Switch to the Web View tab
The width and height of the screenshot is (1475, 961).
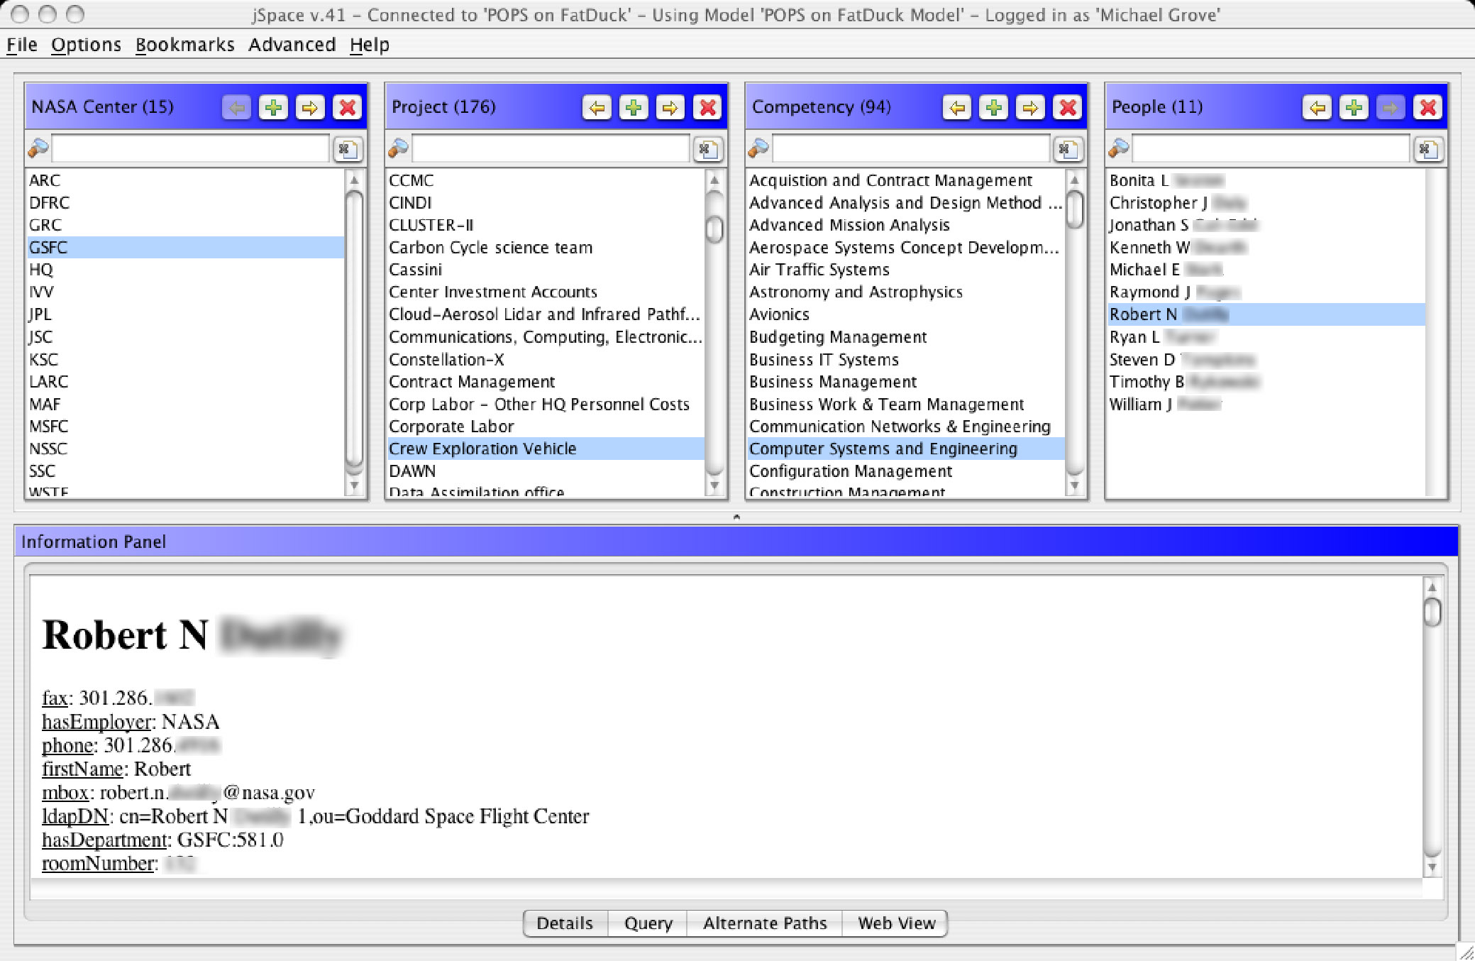point(896,923)
